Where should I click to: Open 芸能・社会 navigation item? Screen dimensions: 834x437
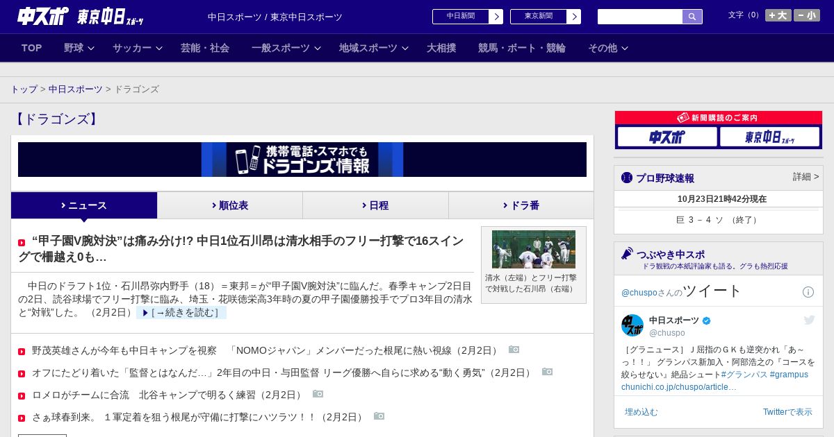205,48
